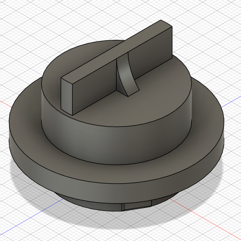This screenshot has width=241, height=241.
Task: Click the blue axis line at upper right
Action: click(x=231, y=101)
